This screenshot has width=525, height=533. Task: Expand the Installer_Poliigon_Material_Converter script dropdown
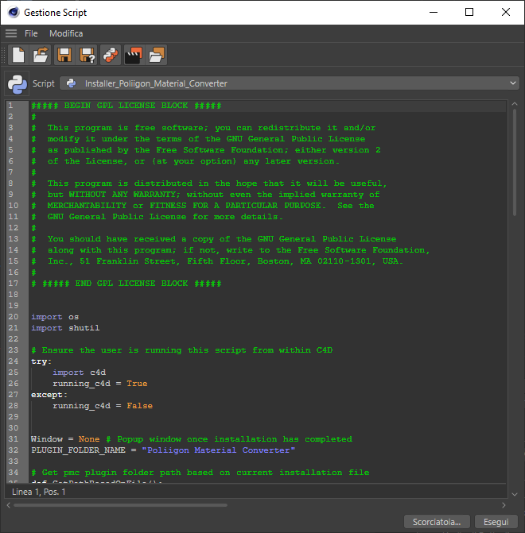point(290,83)
